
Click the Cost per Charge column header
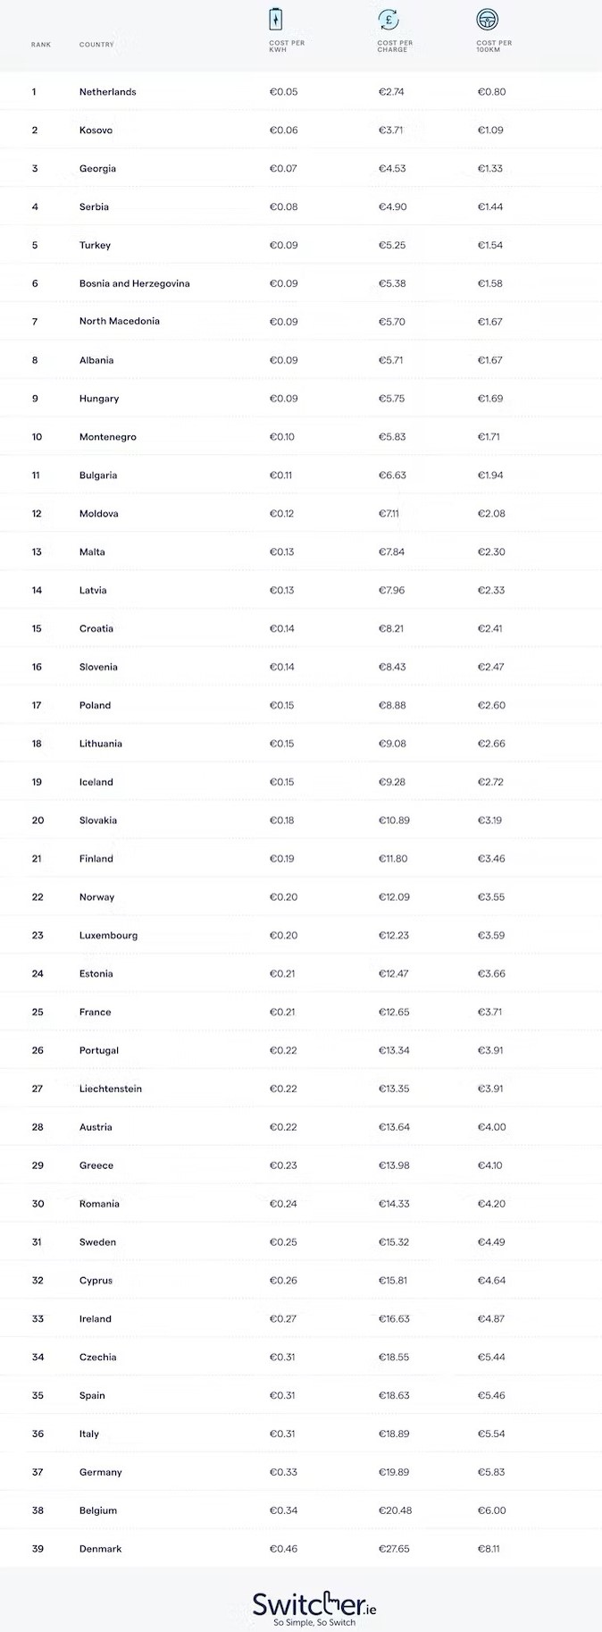395,46
